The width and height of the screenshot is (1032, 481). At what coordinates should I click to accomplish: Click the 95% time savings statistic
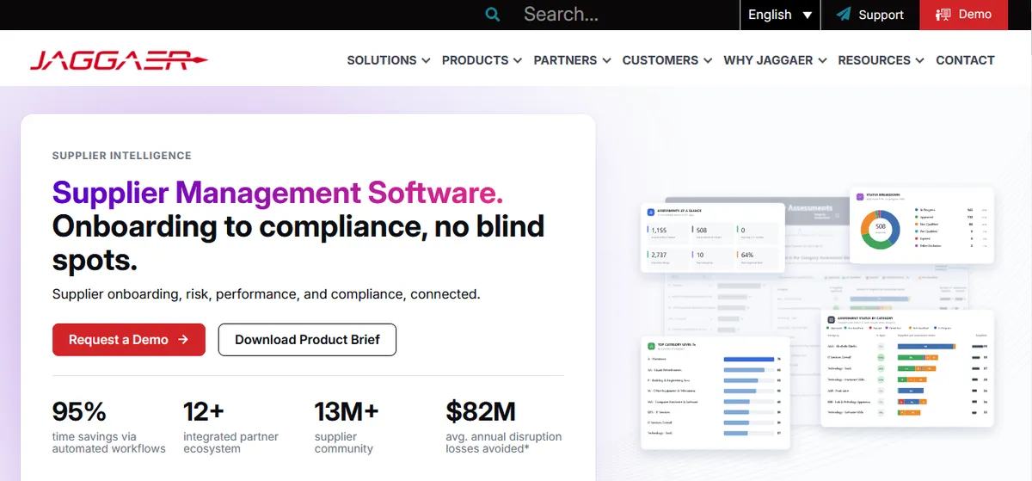[109, 426]
